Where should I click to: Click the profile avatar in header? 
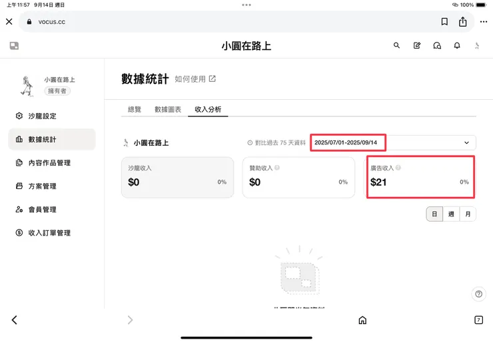[x=477, y=46]
